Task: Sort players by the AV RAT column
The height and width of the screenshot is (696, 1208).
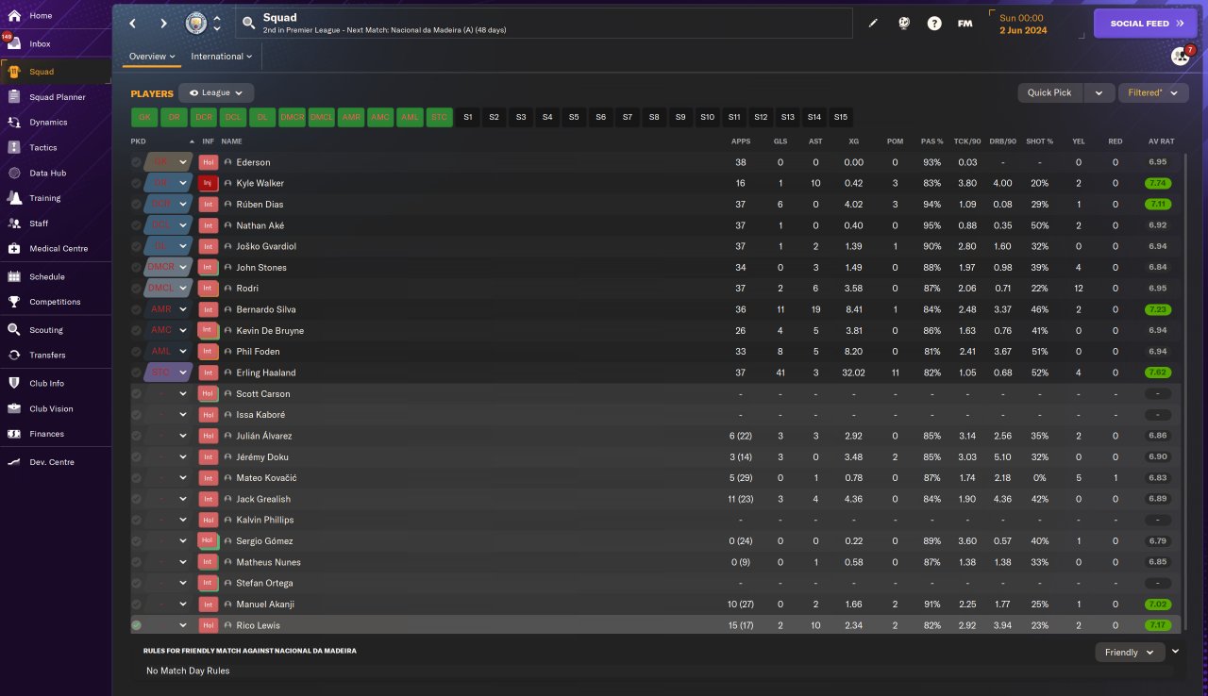Action: pyautogui.click(x=1161, y=141)
